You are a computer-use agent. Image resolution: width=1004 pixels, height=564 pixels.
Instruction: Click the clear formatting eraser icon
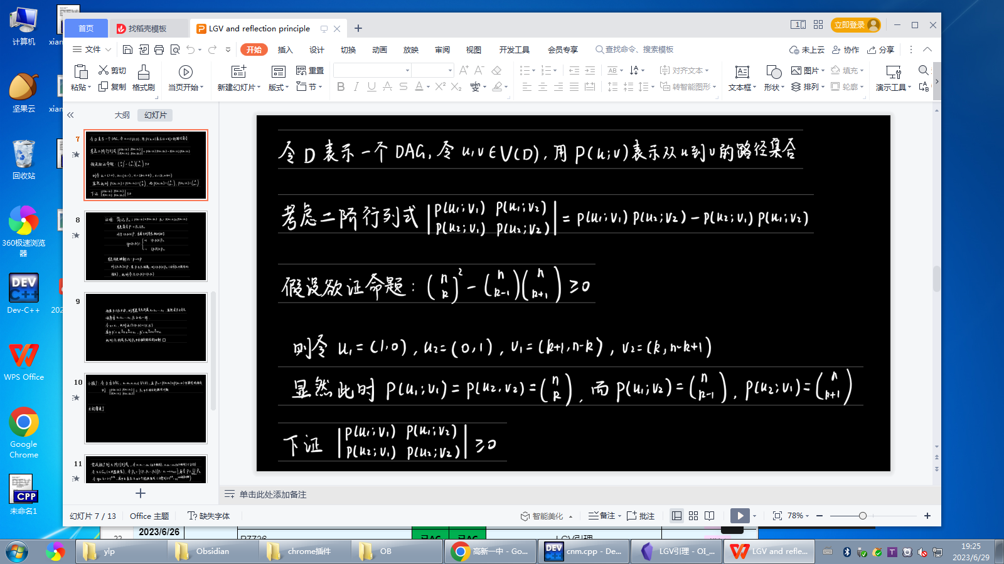pyautogui.click(x=496, y=70)
